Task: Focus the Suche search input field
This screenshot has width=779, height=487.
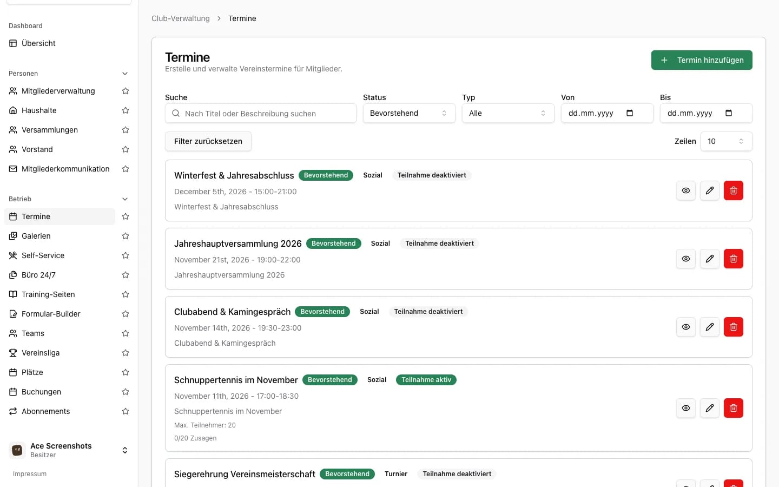Action: [x=261, y=114]
